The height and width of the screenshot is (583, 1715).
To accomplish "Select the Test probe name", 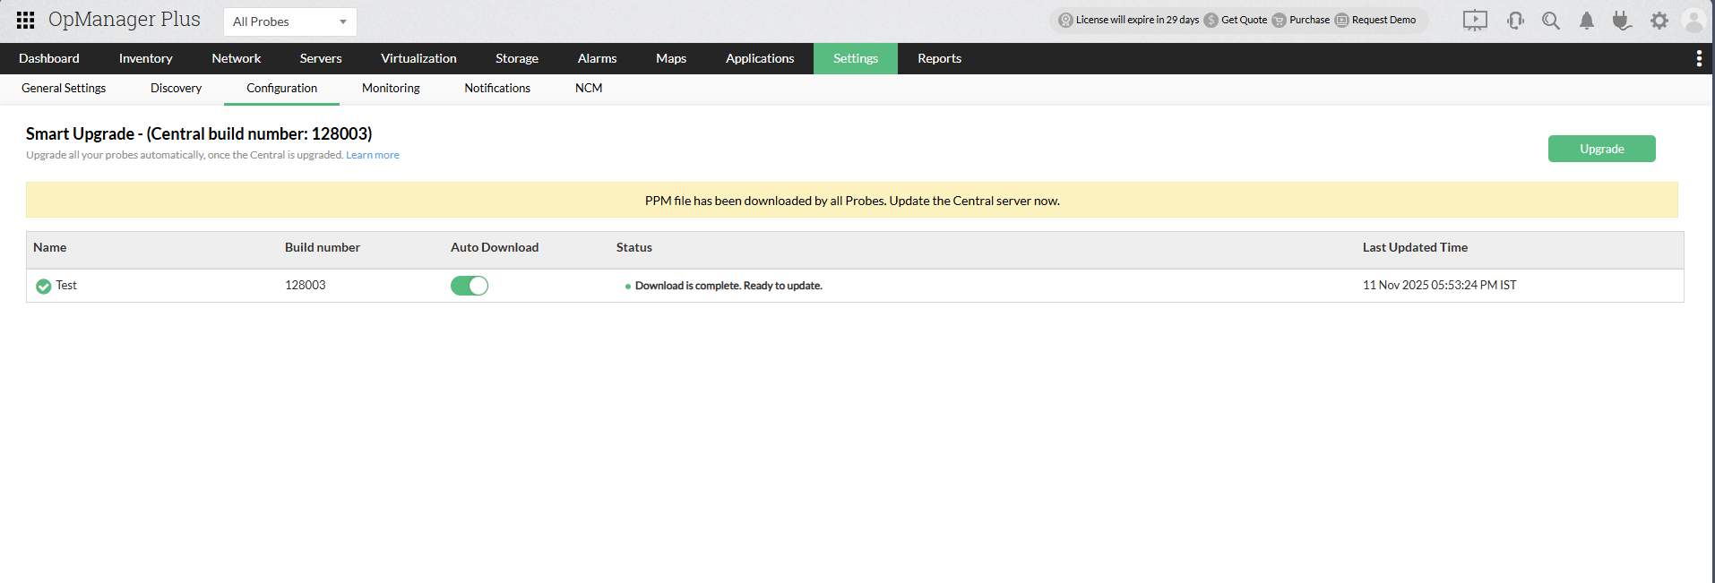I will coord(66,285).
